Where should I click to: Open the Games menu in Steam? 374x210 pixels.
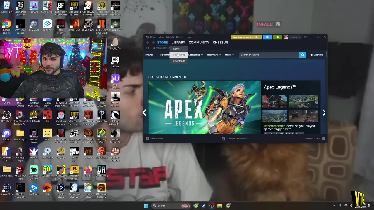[180, 37]
